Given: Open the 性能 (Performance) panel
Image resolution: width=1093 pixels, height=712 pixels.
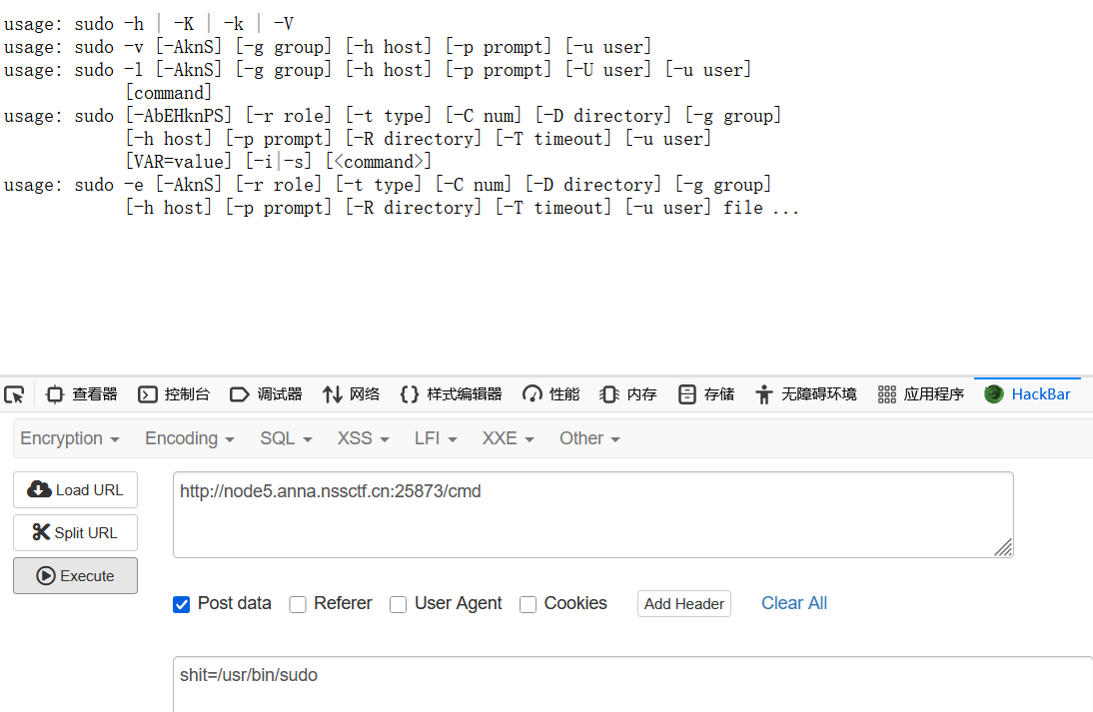Looking at the screenshot, I should (549, 393).
